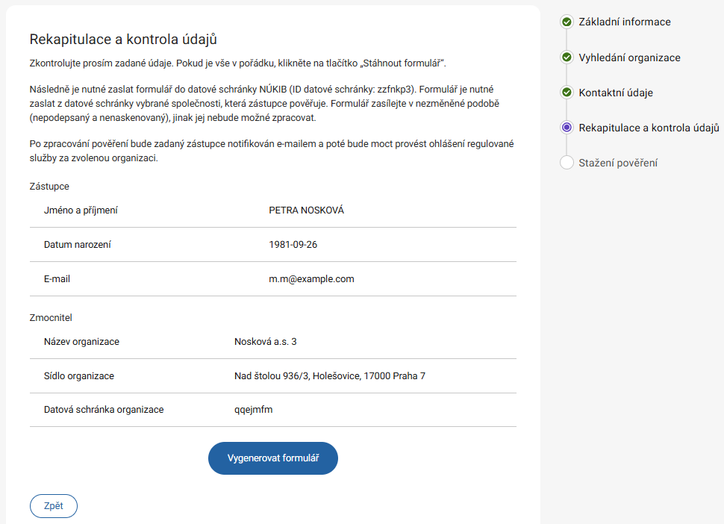Jump to Kontaktní údaje step
This screenshot has height=524, width=724.
click(616, 93)
